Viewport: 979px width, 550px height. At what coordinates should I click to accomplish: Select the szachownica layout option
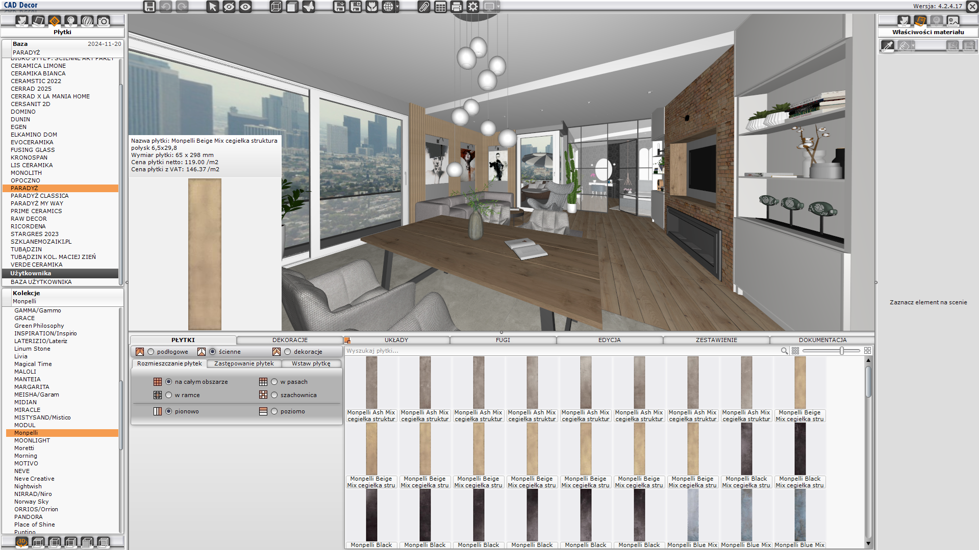[x=274, y=395]
